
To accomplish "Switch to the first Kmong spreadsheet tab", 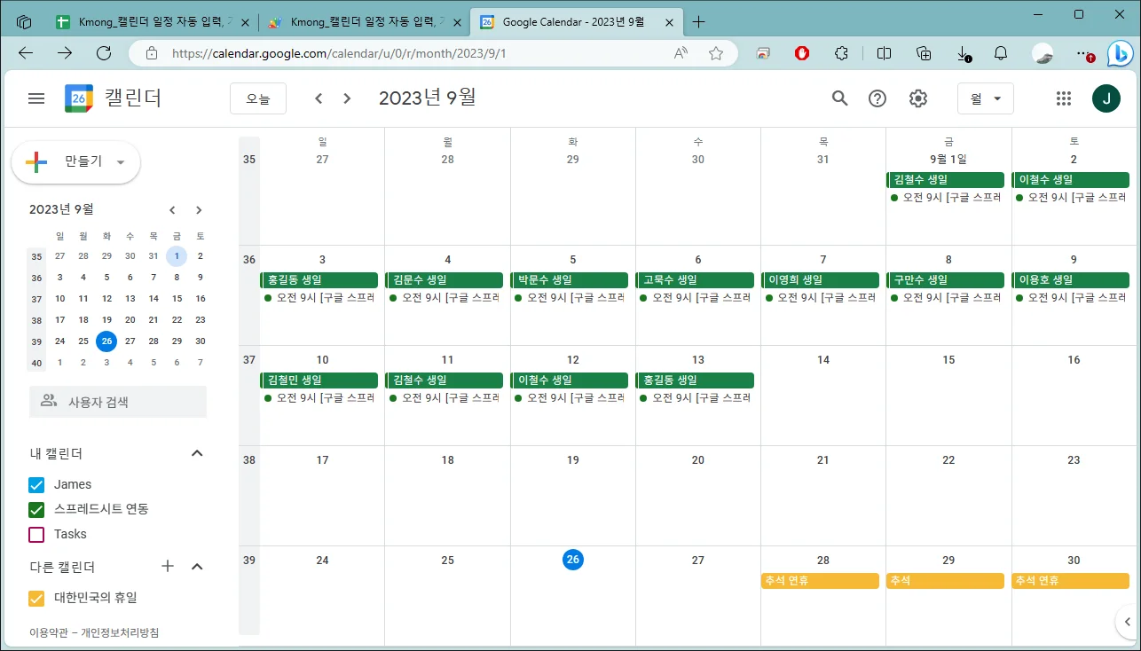I will [x=151, y=21].
